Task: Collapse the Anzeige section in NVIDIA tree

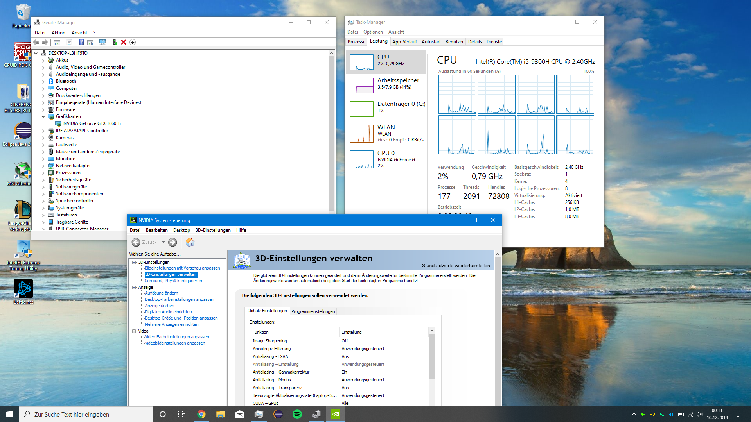Action: coord(134,287)
